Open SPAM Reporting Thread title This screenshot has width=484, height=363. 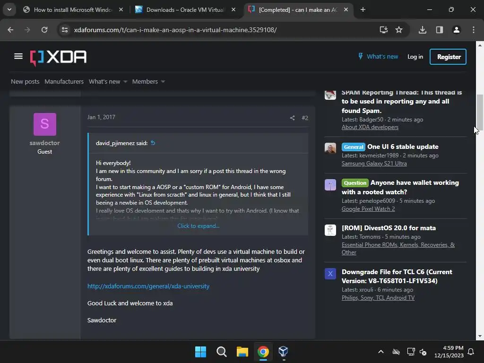point(402,101)
